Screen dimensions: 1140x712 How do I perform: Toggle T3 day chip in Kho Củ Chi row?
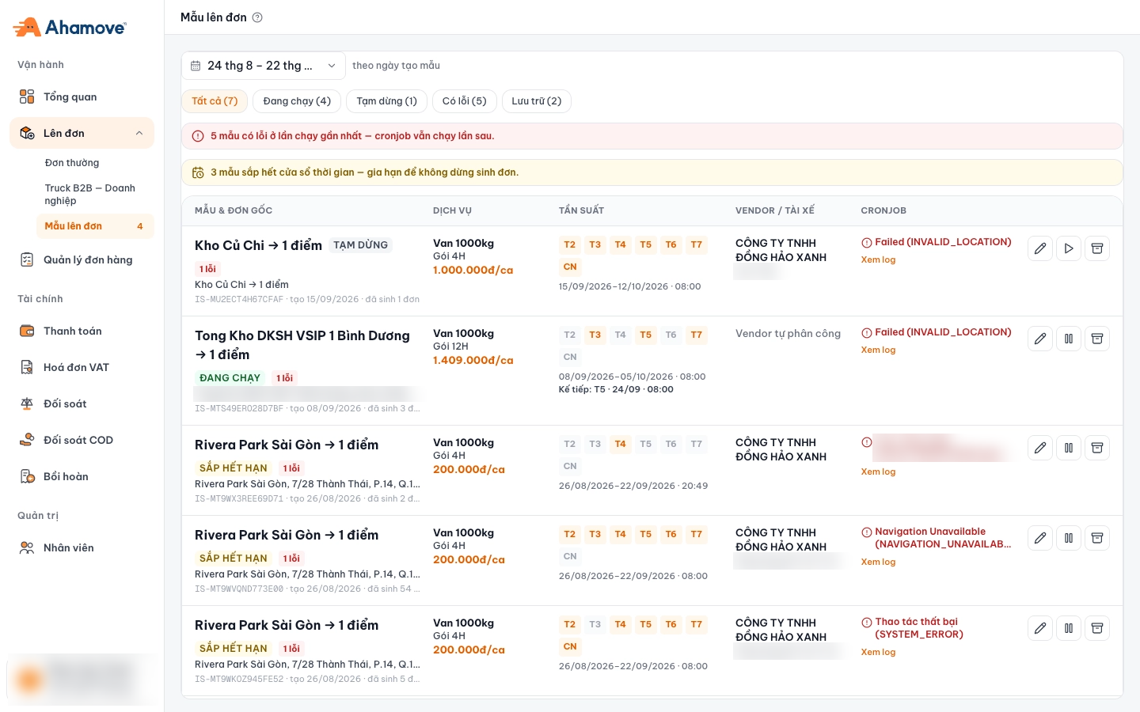(595, 244)
